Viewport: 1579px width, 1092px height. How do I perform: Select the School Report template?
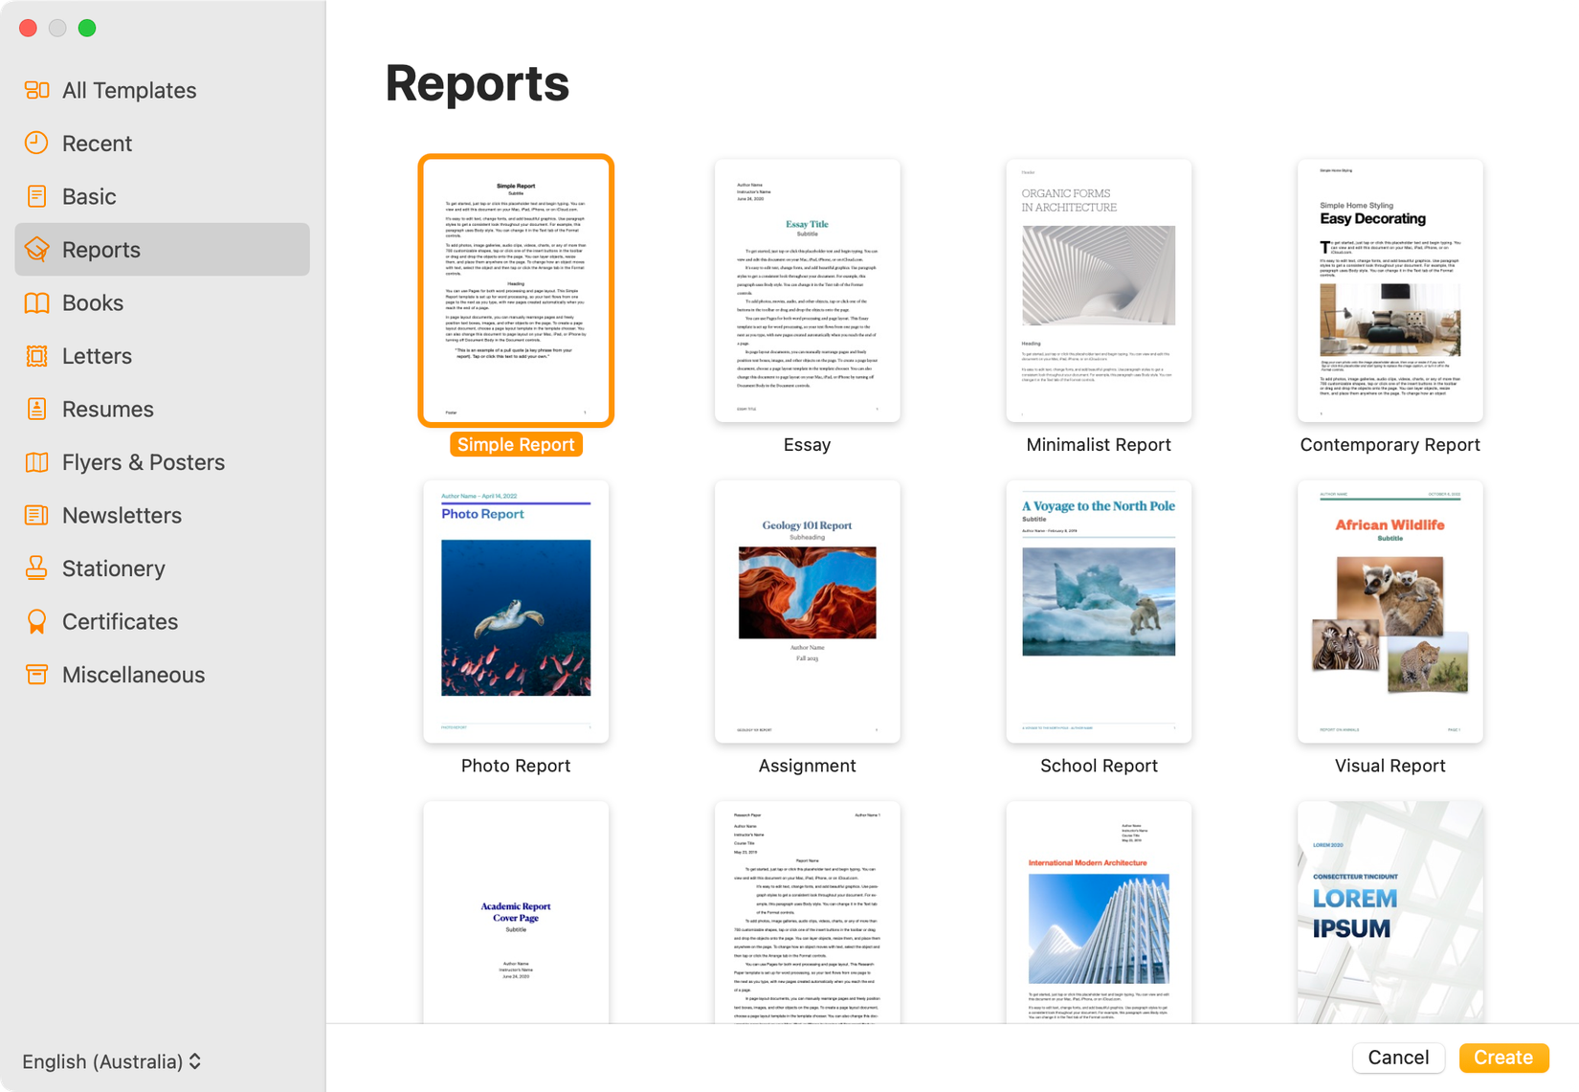[1098, 612]
